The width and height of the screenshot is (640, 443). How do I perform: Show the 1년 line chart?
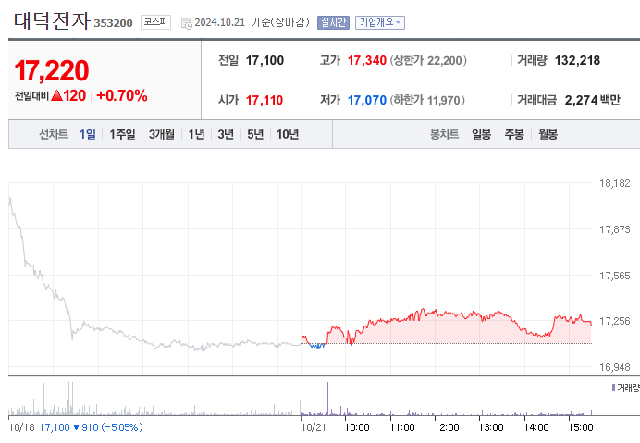(x=196, y=134)
